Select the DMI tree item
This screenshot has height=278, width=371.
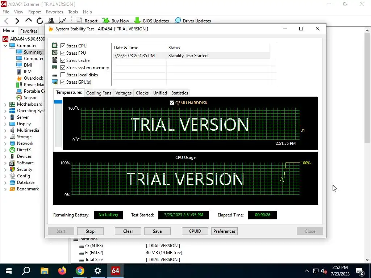[28, 65]
